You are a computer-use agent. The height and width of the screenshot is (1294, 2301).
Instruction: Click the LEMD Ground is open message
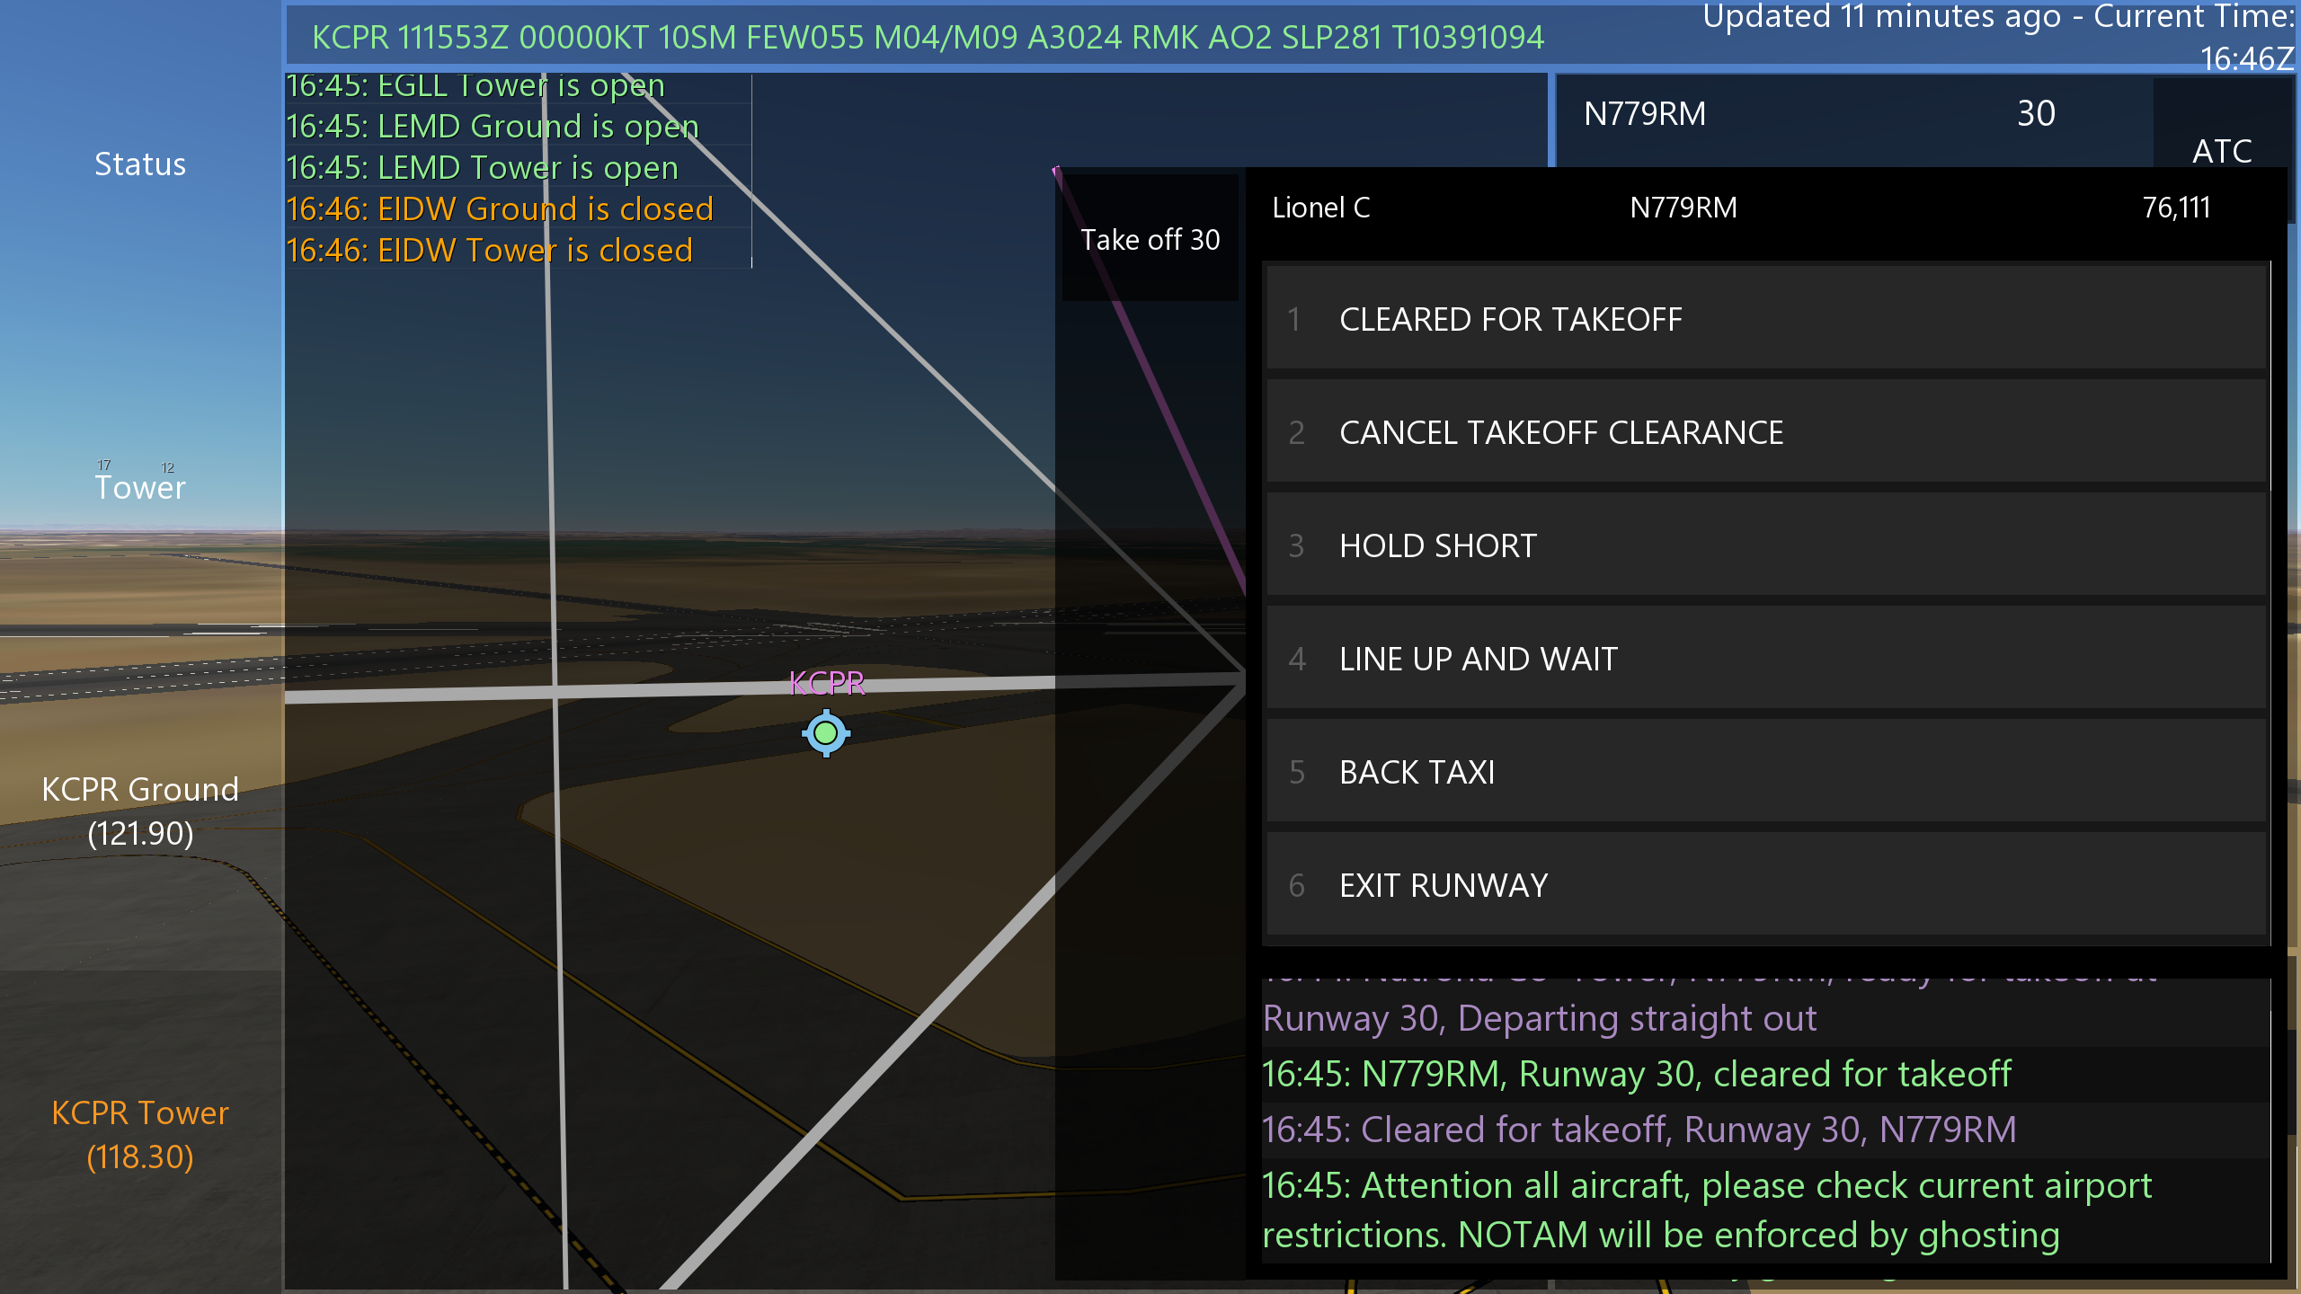click(493, 127)
